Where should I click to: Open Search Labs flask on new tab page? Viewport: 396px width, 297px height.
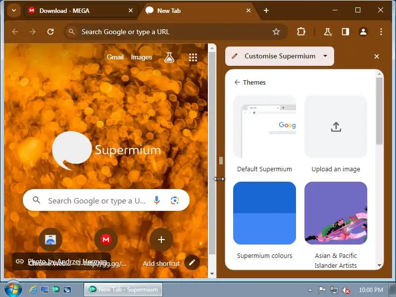pyautogui.click(x=169, y=57)
